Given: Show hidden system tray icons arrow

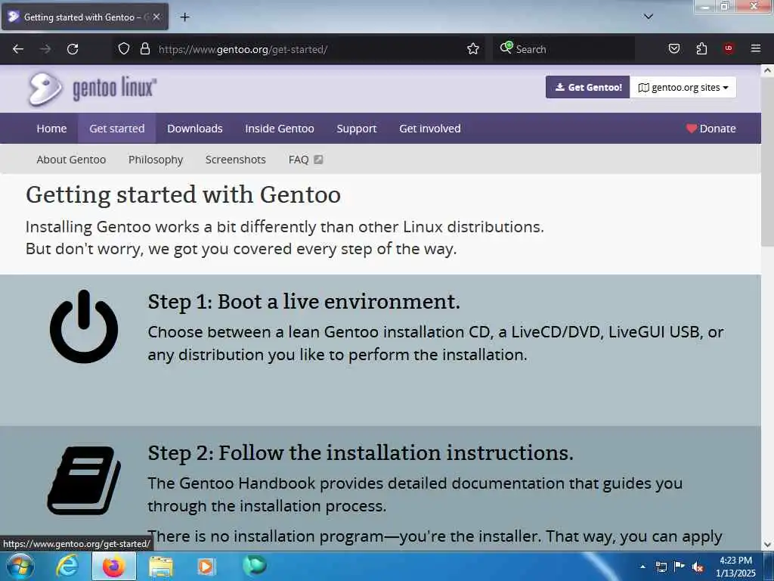Looking at the screenshot, I should 642,567.
